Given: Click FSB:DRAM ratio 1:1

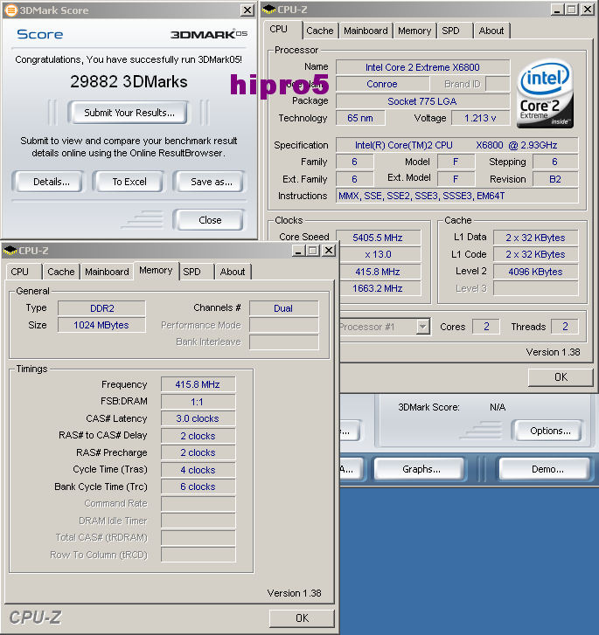Looking at the screenshot, I should [x=198, y=402].
